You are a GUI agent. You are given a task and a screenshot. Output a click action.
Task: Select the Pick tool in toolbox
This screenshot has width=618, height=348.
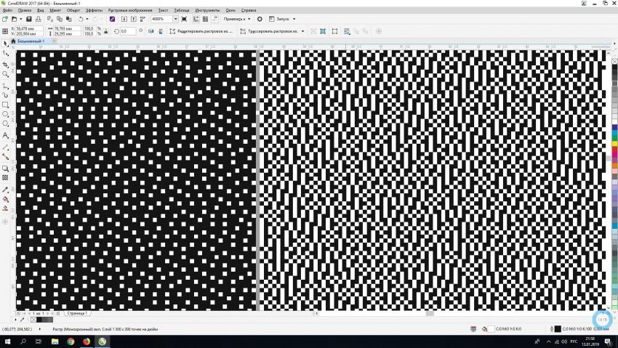(x=6, y=44)
